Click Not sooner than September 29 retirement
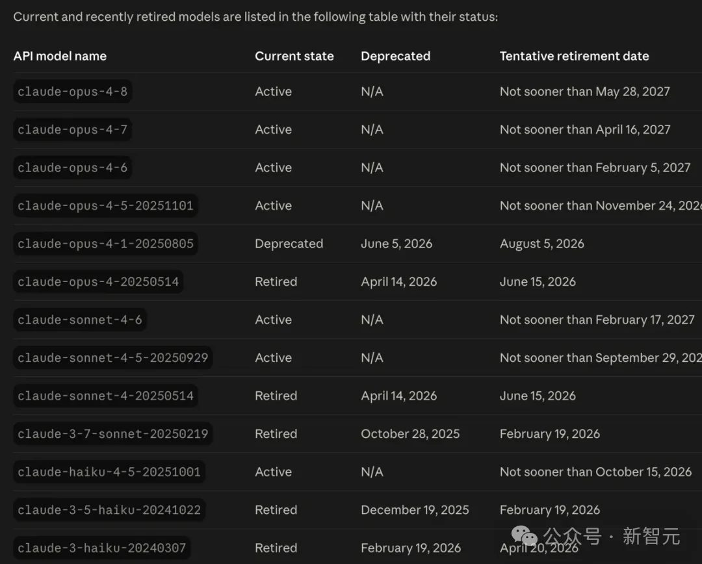 601,357
